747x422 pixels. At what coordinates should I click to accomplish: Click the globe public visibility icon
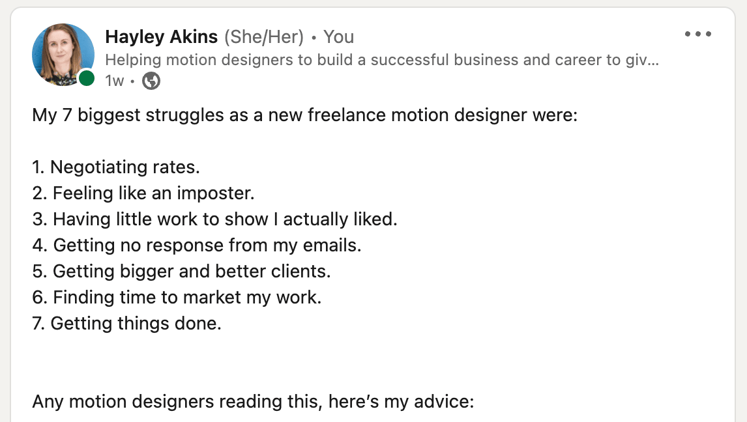click(x=151, y=80)
